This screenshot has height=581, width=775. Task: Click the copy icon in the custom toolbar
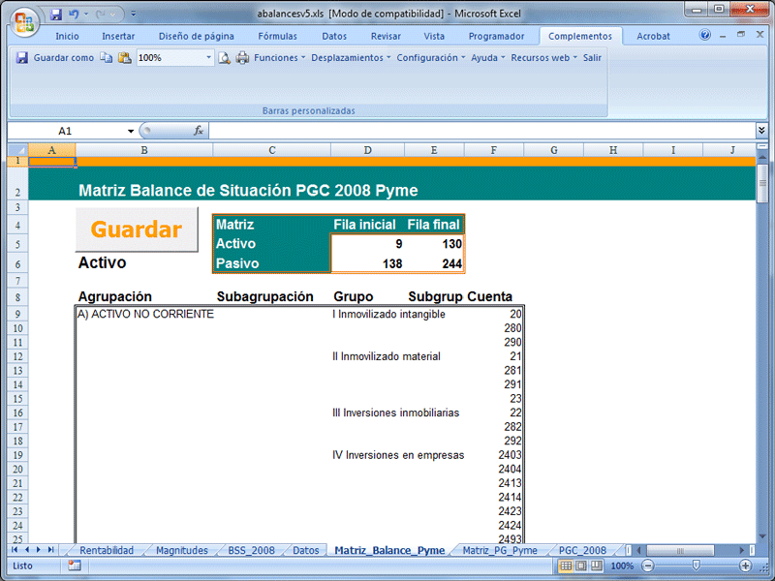pyautogui.click(x=107, y=58)
